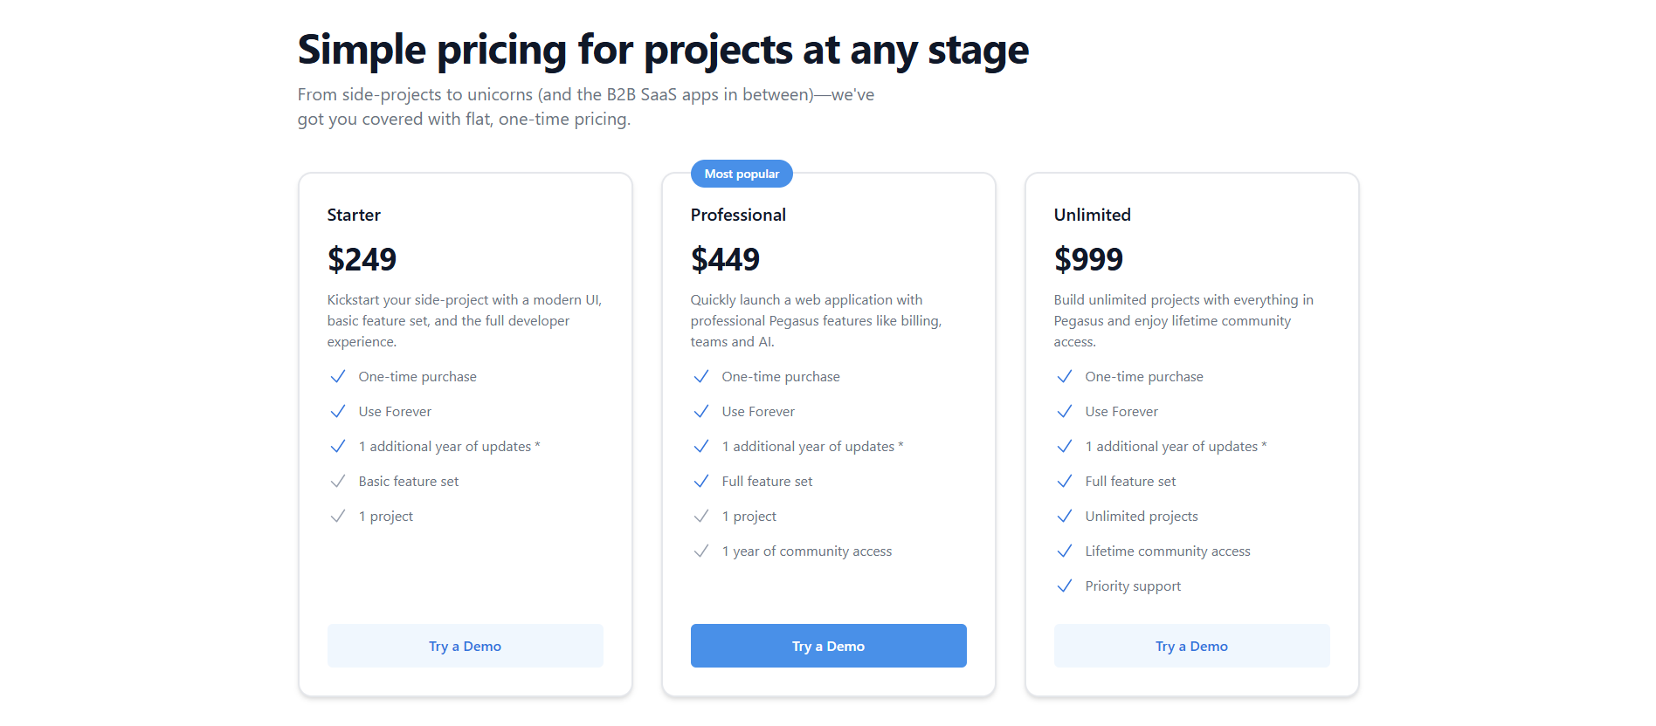The width and height of the screenshot is (1656, 726).
Task: Click the $449 price text
Action: 725,259
